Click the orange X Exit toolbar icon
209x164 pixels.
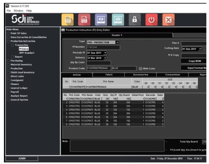pyautogui.click(x=168, y=20)
